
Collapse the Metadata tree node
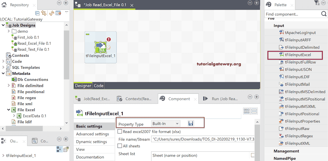pos(3,74)
